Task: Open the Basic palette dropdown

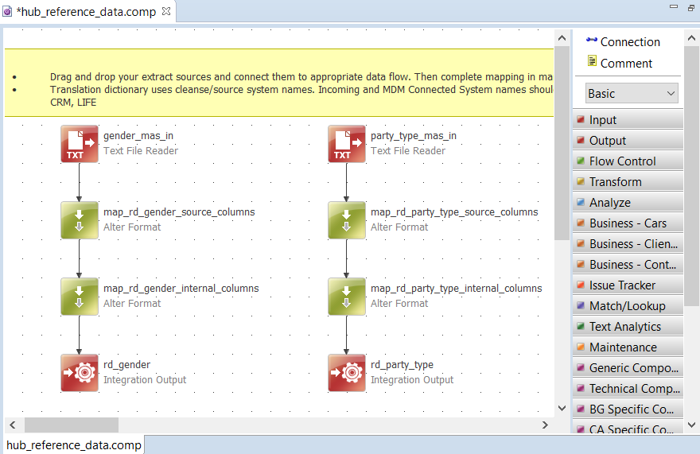Action: click(632, 94)
